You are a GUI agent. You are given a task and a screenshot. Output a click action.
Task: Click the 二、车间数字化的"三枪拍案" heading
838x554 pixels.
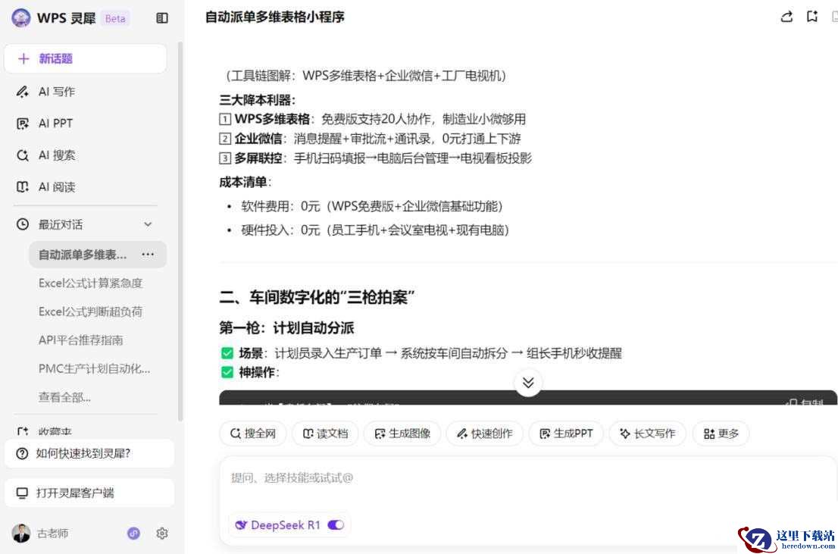tap(317, 298)
